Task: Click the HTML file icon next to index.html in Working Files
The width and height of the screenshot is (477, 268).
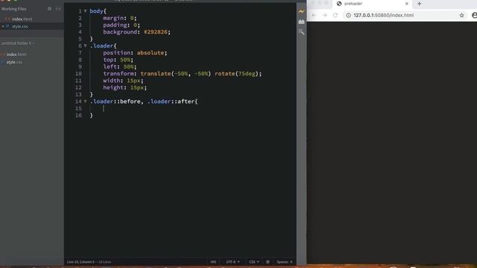Action: 8,19
